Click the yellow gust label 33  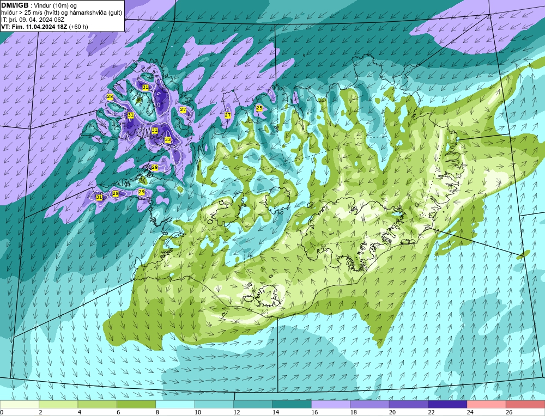pos(168,139)
